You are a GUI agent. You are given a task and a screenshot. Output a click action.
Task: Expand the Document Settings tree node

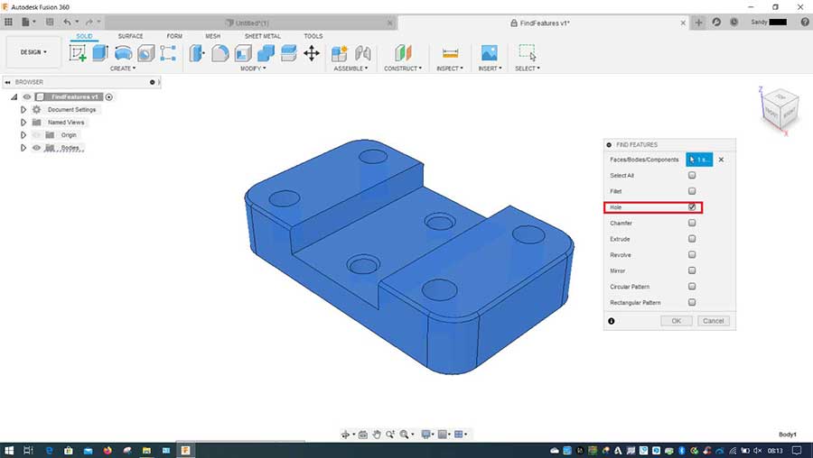[x=23, y=110]
